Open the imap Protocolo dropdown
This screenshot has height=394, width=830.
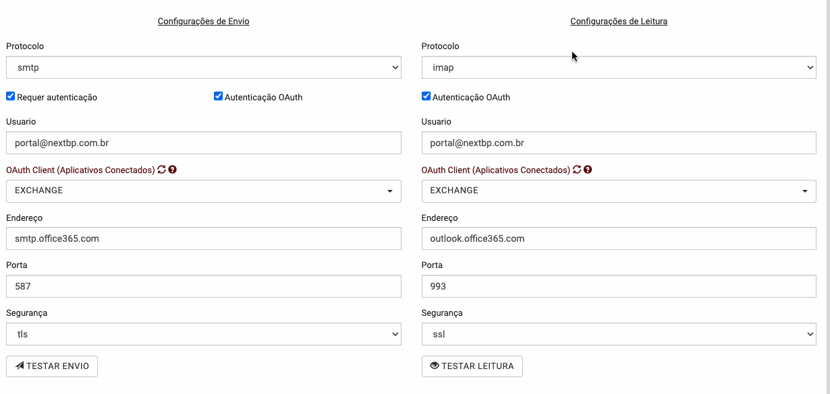click(x=618, y=67)
